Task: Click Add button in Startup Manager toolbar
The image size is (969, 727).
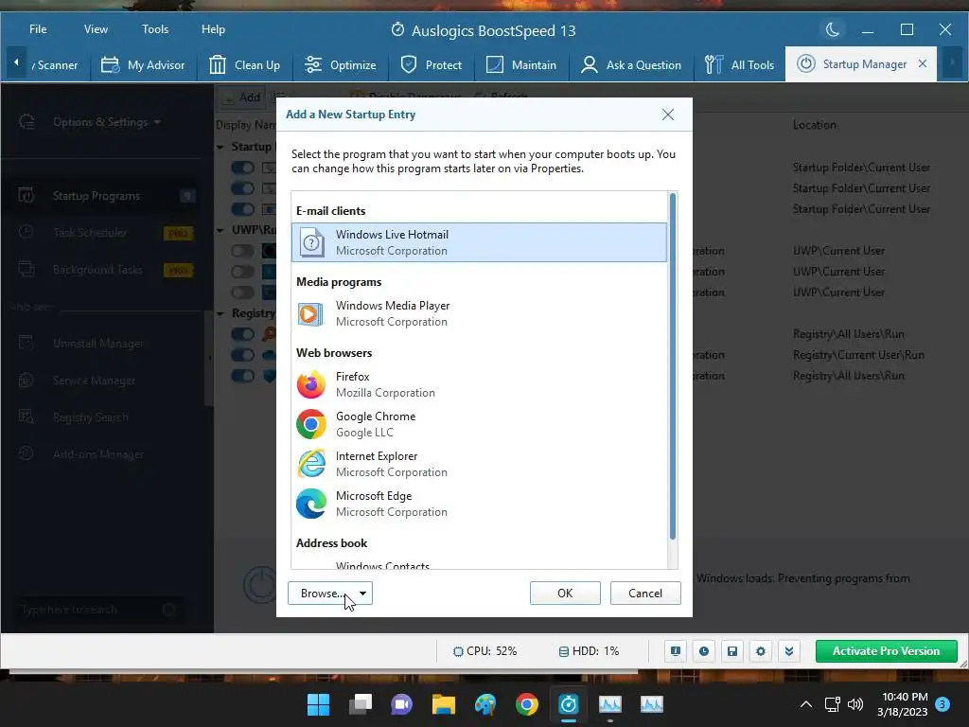Action: (241, 98)
